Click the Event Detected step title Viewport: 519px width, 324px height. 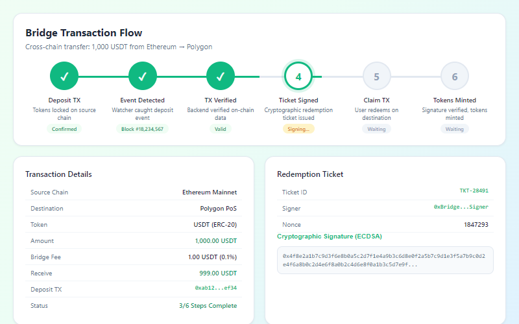click(x=142, y=100)
